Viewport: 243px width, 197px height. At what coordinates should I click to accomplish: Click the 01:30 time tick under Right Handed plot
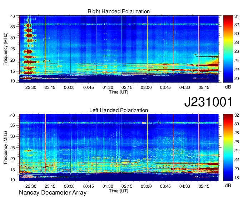click(x=108, y=87)
